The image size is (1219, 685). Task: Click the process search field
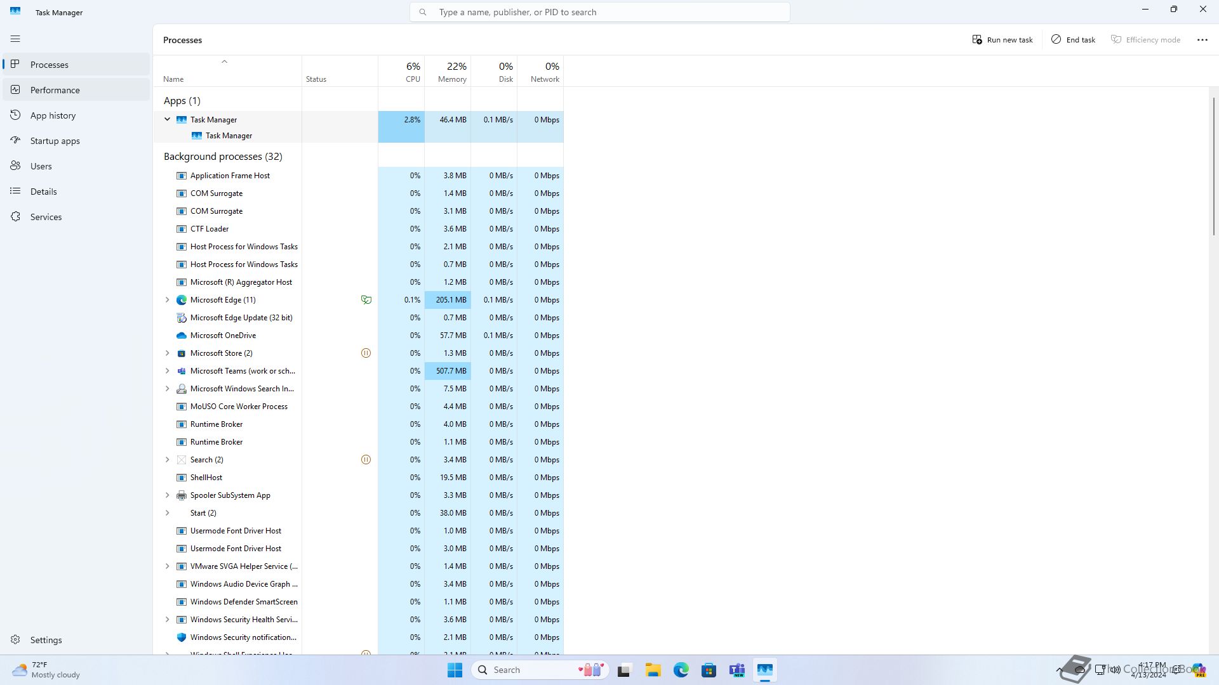(x=600, y=12)
